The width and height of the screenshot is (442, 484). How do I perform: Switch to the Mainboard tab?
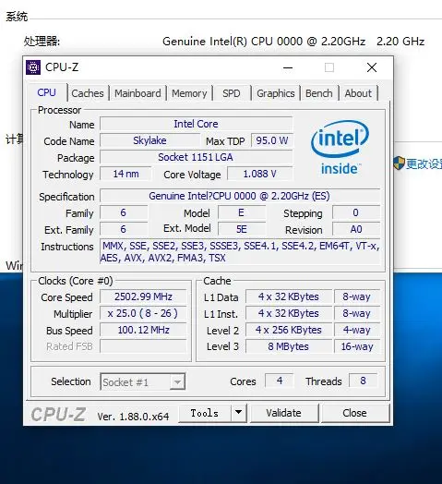pos(137,93)
